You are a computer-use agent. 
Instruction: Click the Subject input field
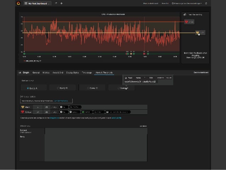96,131
